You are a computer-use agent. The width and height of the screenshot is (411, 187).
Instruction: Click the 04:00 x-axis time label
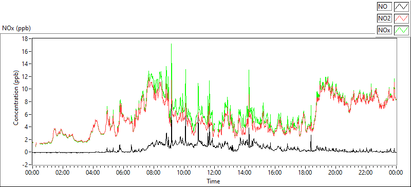coord(93,173)
